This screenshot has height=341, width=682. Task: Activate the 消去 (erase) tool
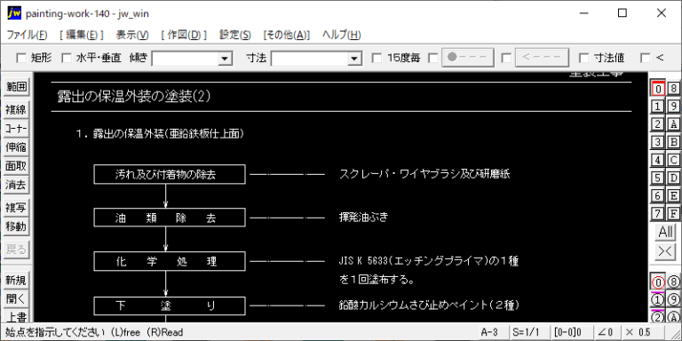pos(16,186)
